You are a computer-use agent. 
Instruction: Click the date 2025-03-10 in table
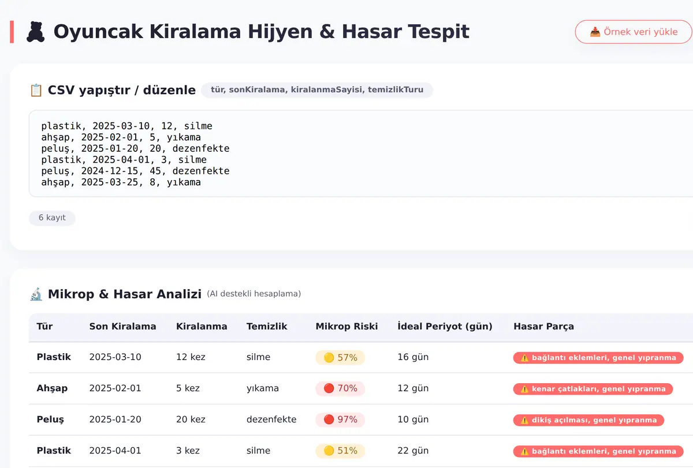click(115, 357)
